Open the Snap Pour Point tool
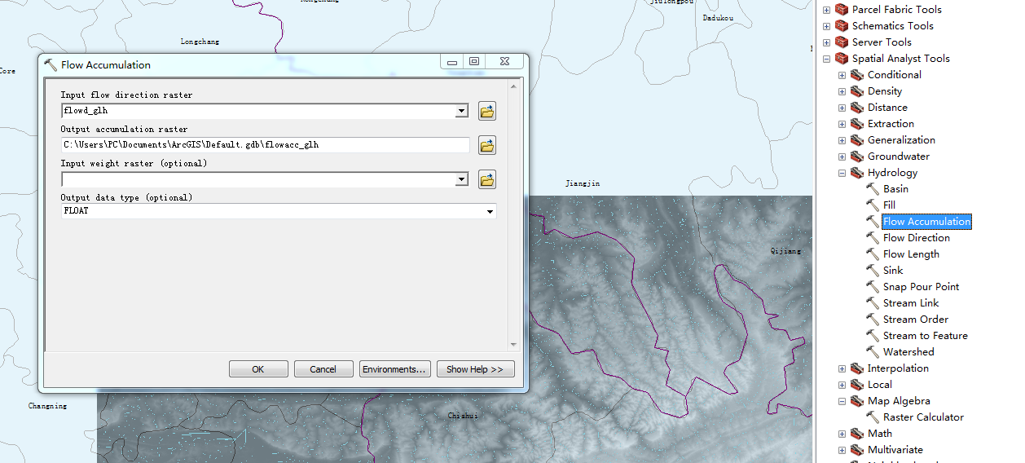The width and height of the screenshot is (1025, 463). pyautogui.click(x=921, y=287)
